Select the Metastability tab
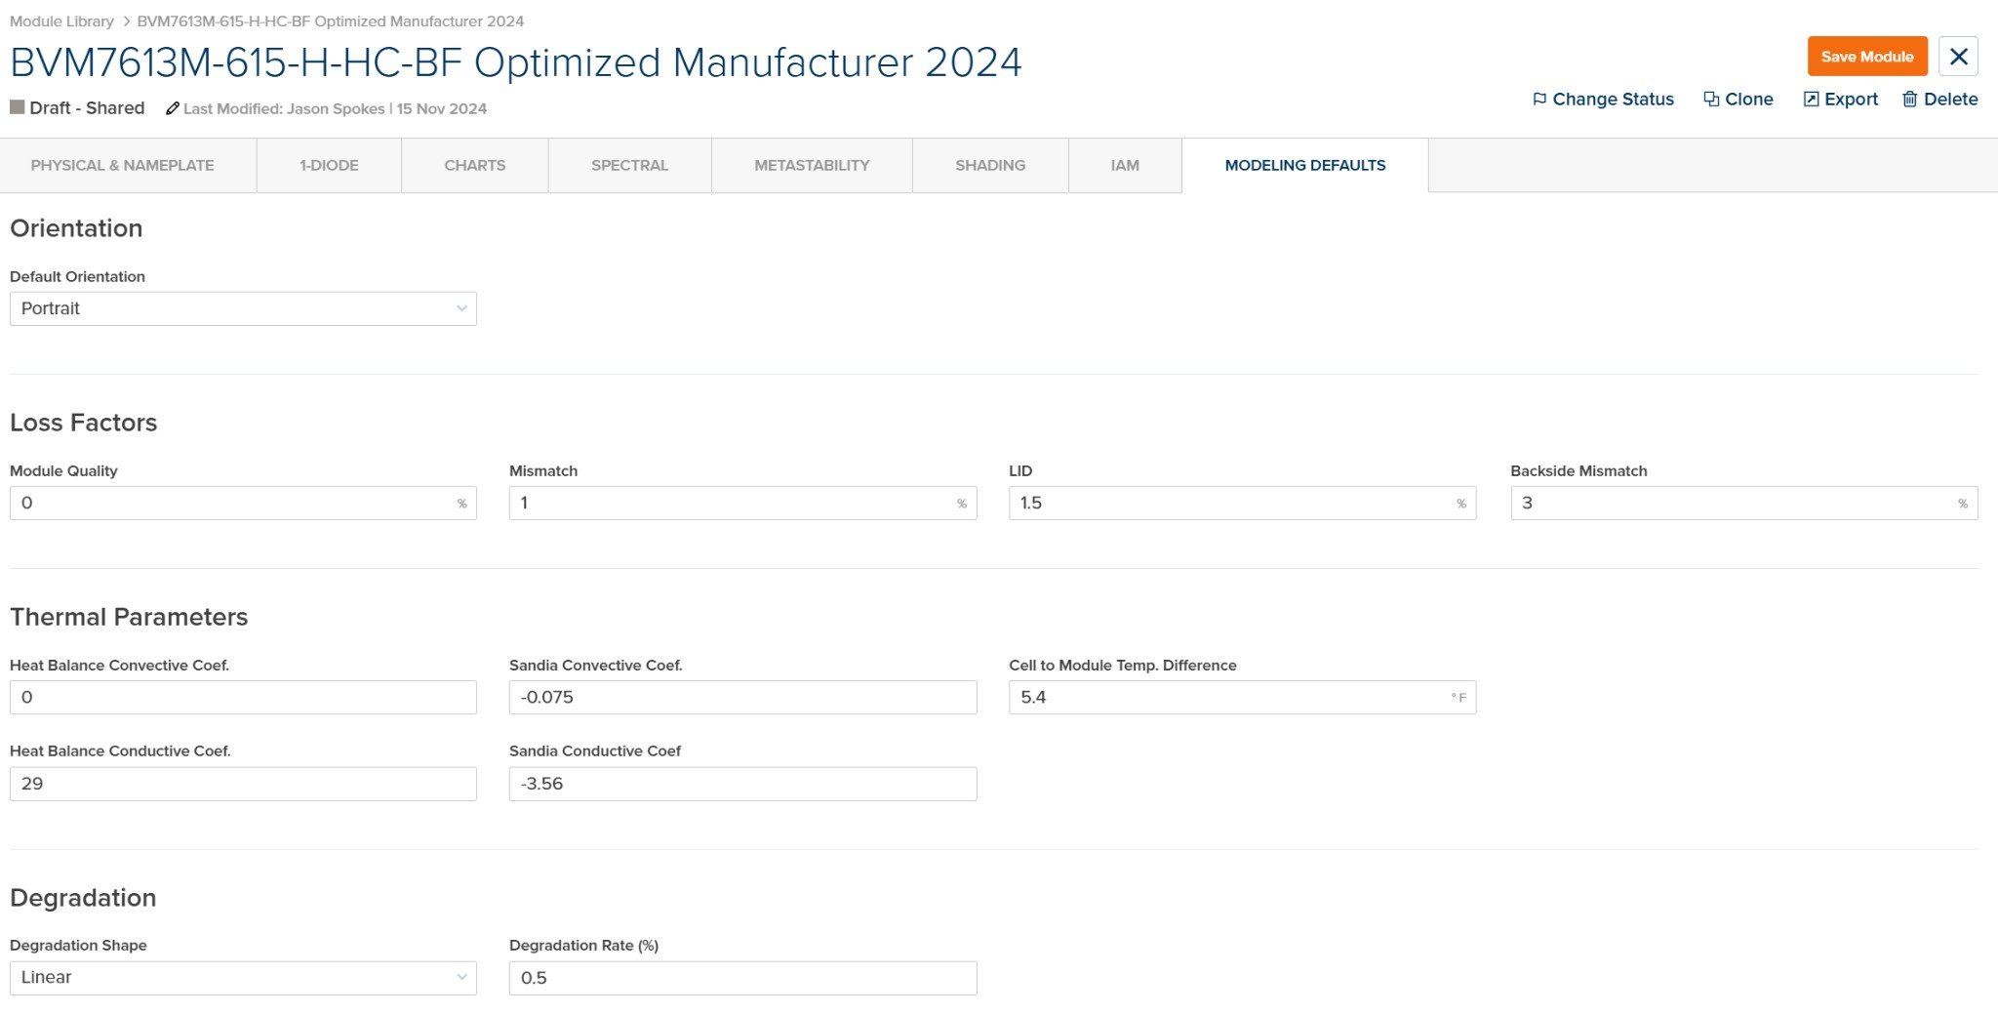The height and width of the screenshot is (1014, 1998). click(812, 165)
